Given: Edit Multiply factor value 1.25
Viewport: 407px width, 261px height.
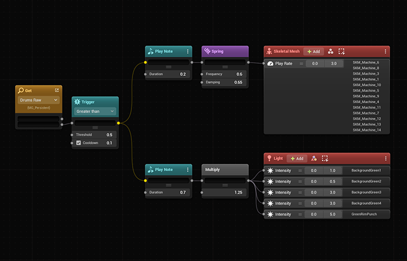Looking at the screenshot, I should (238, 193).
